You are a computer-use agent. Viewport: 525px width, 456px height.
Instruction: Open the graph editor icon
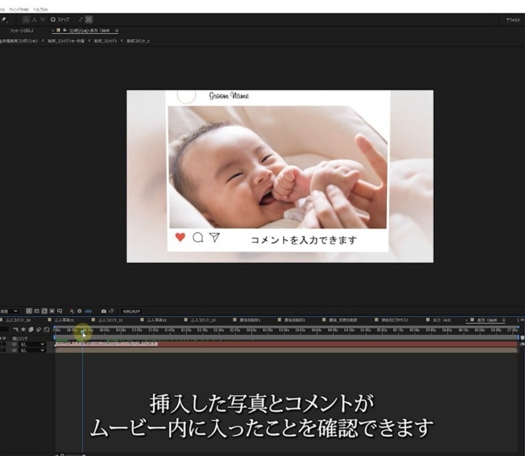point(46,329)
